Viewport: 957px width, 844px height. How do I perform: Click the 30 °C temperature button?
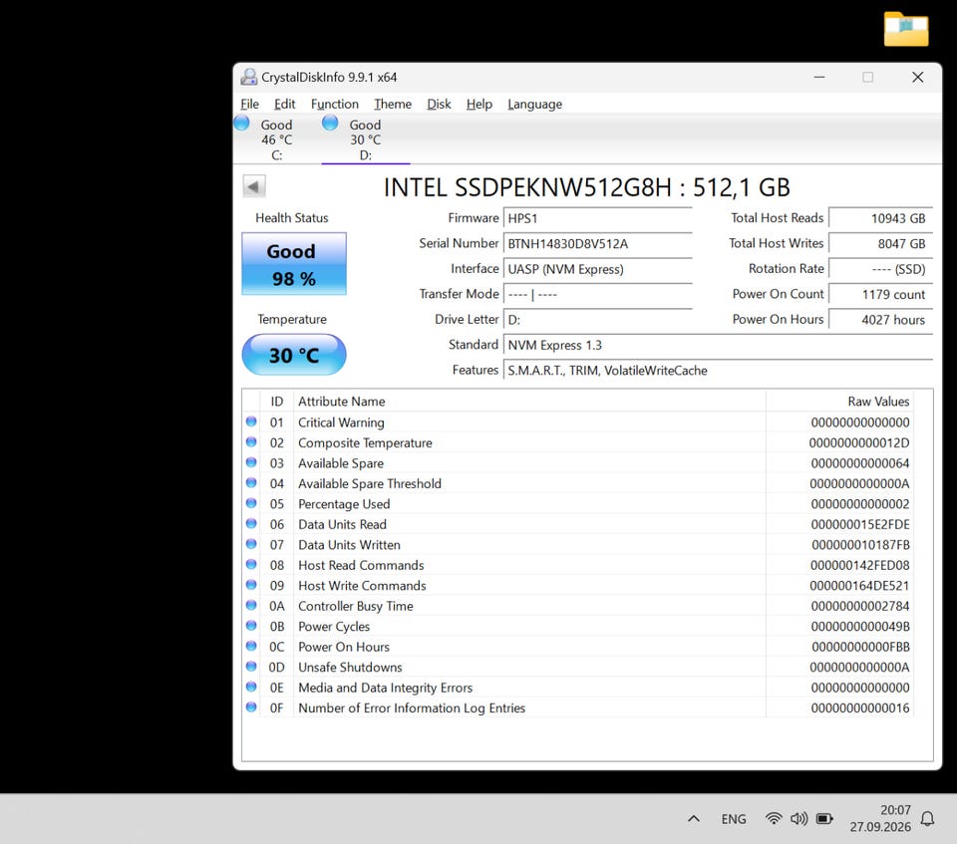tap(293, 355)
